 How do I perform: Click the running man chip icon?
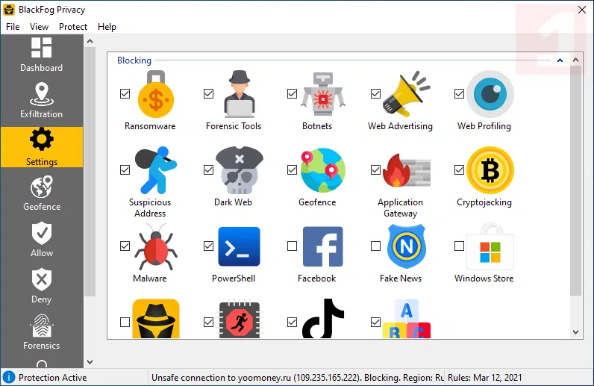click(x=239, y=320)
